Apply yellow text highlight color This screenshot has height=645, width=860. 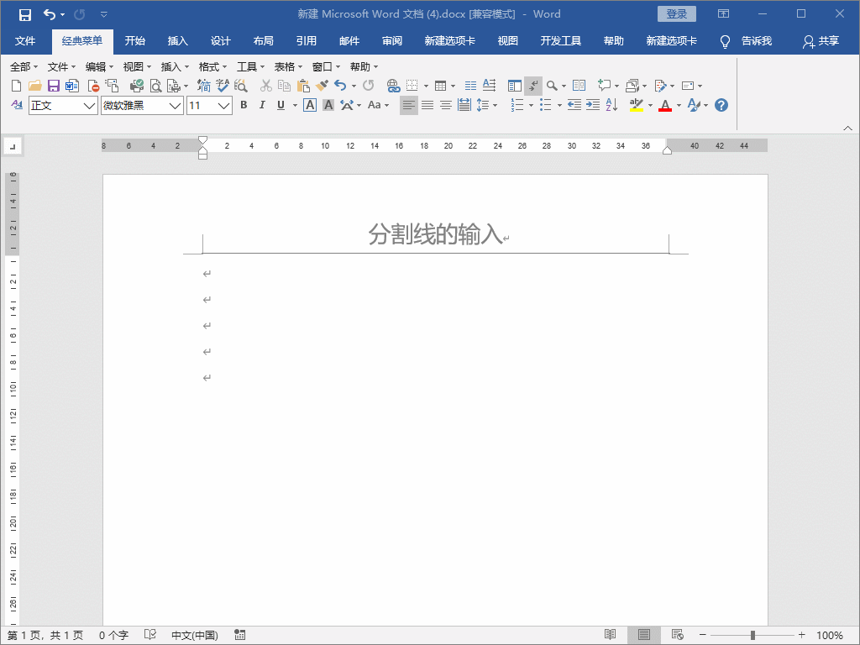(637, 105)
